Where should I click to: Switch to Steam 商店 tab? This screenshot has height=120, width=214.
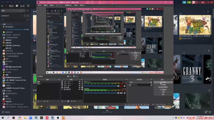(11, 6)
